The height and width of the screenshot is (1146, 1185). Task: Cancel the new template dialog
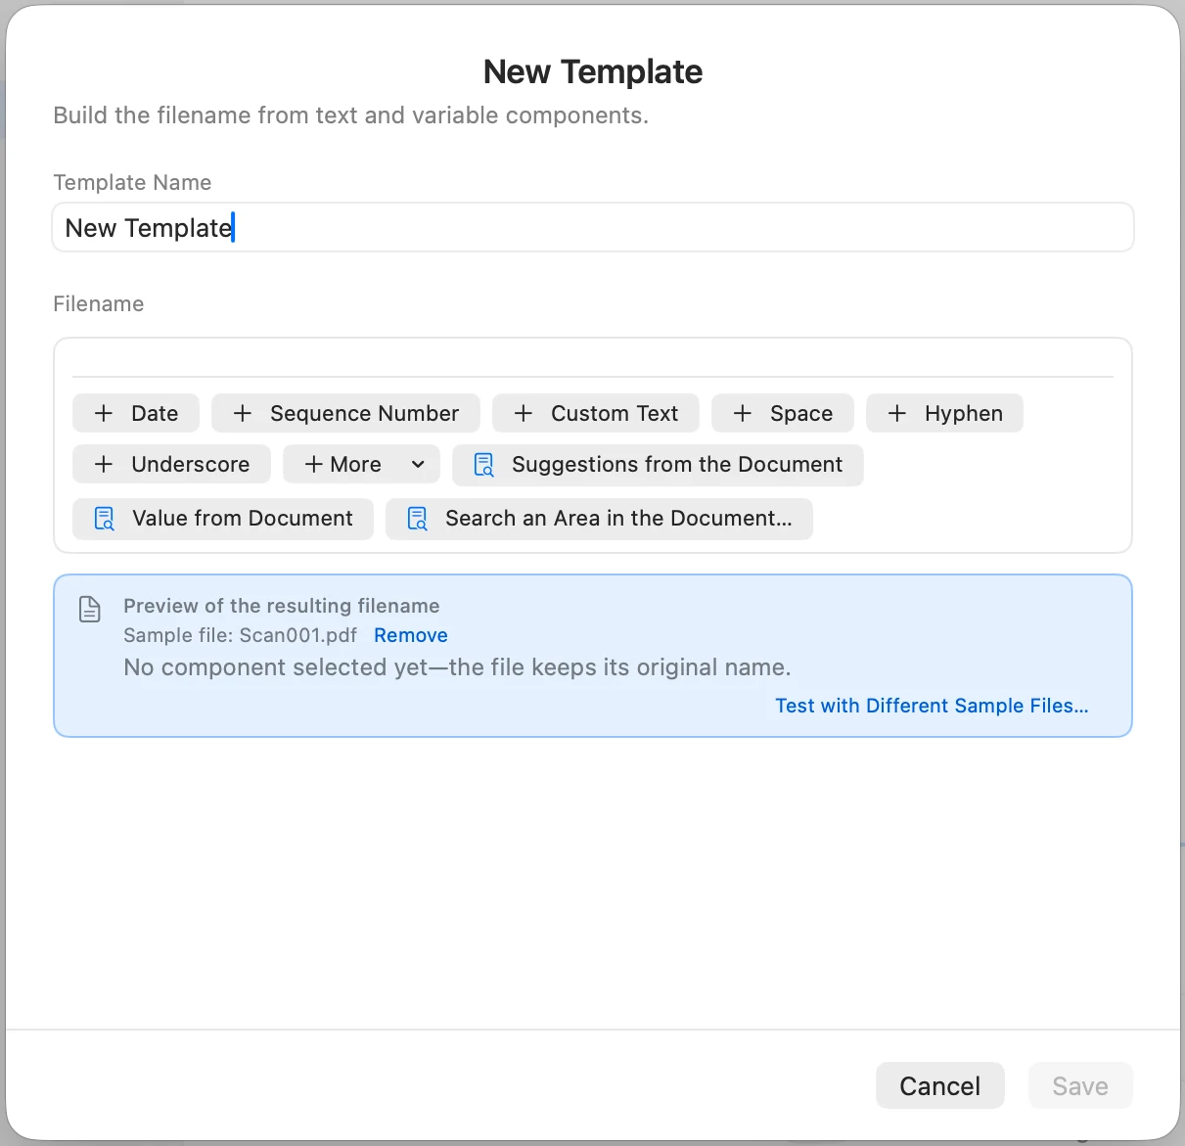(940, 1085)
